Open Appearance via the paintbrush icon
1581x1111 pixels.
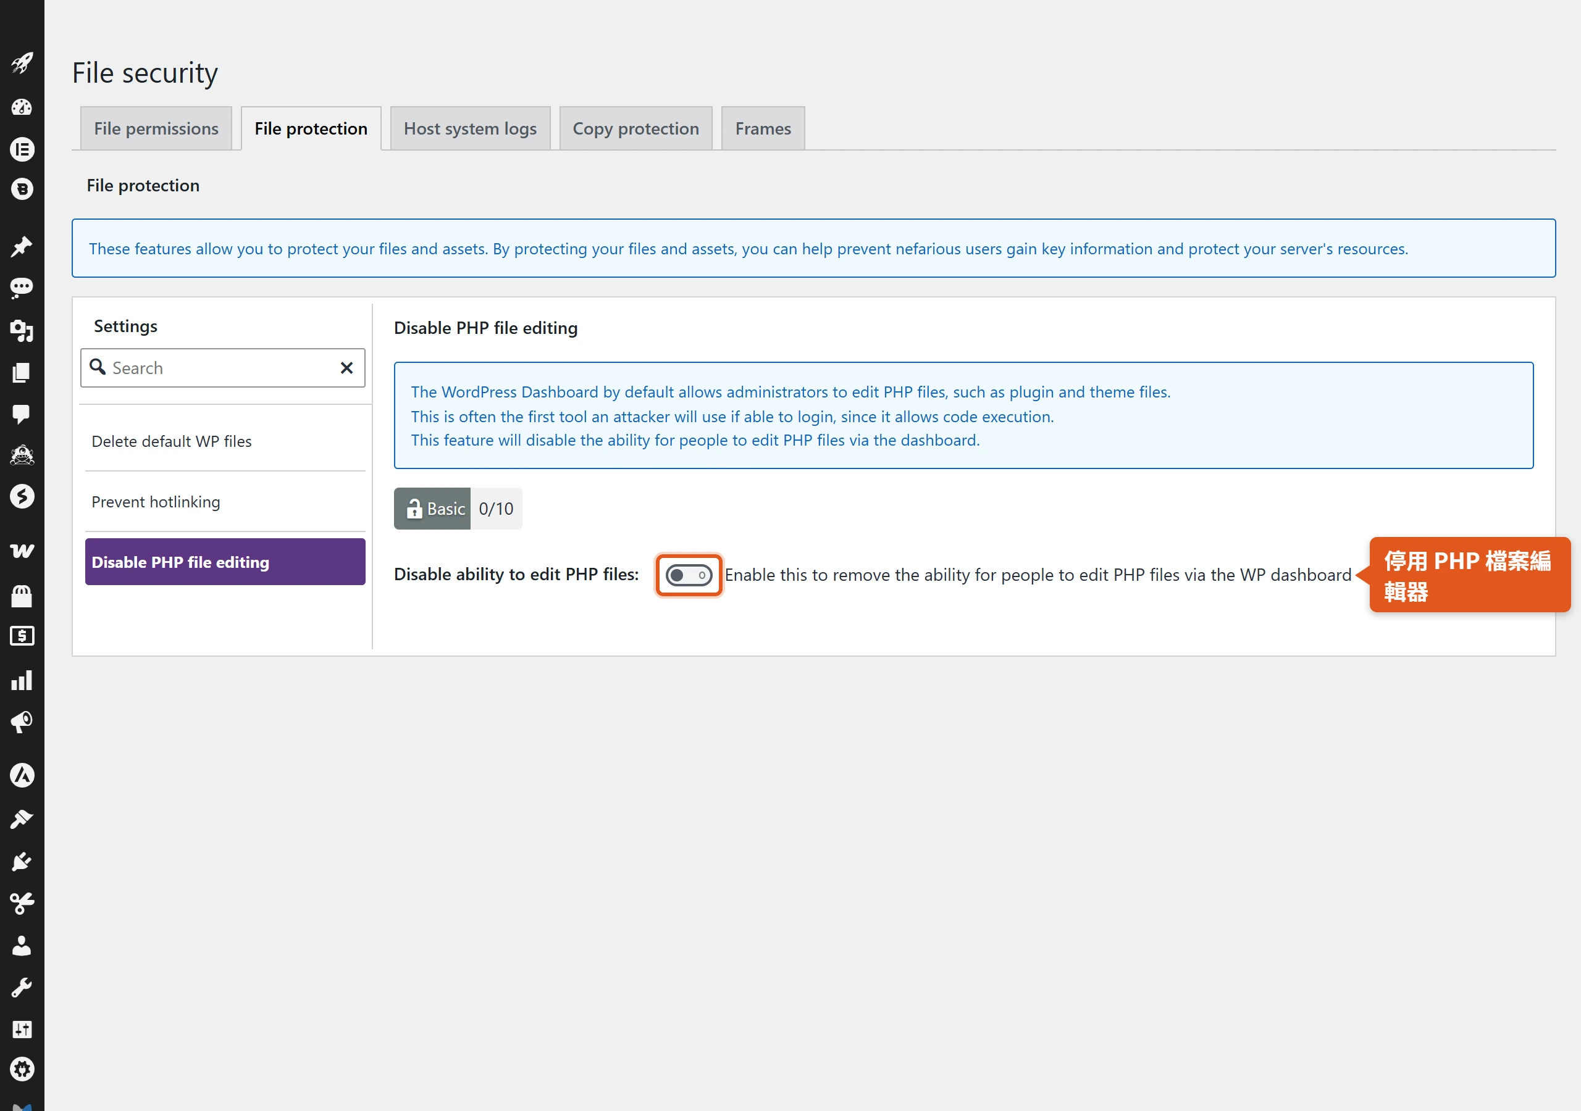(x=22, y=819)
